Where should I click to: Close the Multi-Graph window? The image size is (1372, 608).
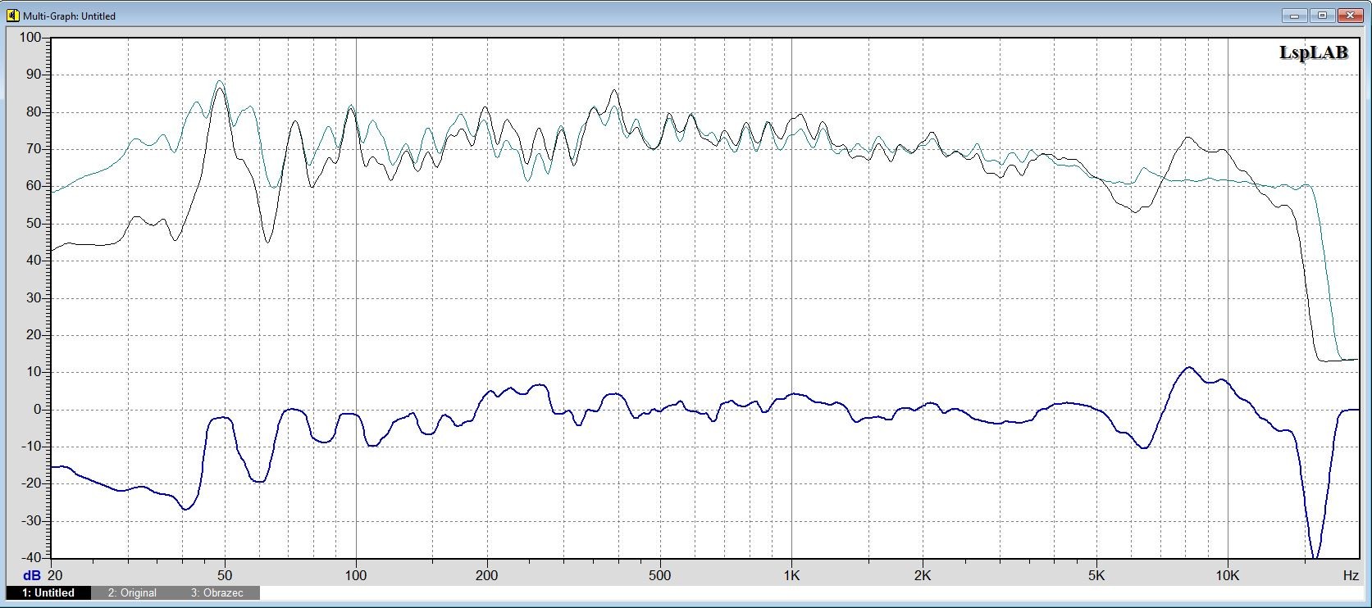(x=1349, y=15)
